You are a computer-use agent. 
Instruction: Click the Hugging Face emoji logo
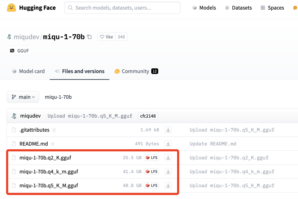click(11, 8)
